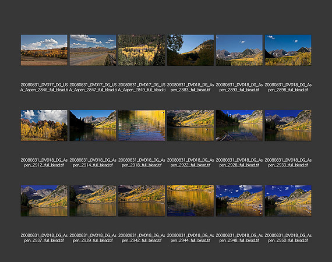Click filename pen_2948_full_bleed.tif
The width and height of the screenshot is (332, 262).
[x=239, y=238]
